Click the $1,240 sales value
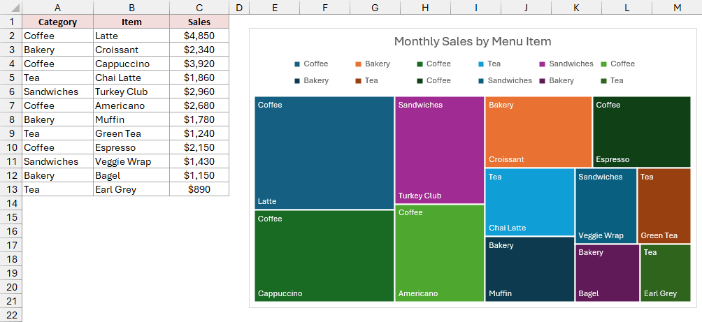 pyautogui.click(x=199, y=133)
